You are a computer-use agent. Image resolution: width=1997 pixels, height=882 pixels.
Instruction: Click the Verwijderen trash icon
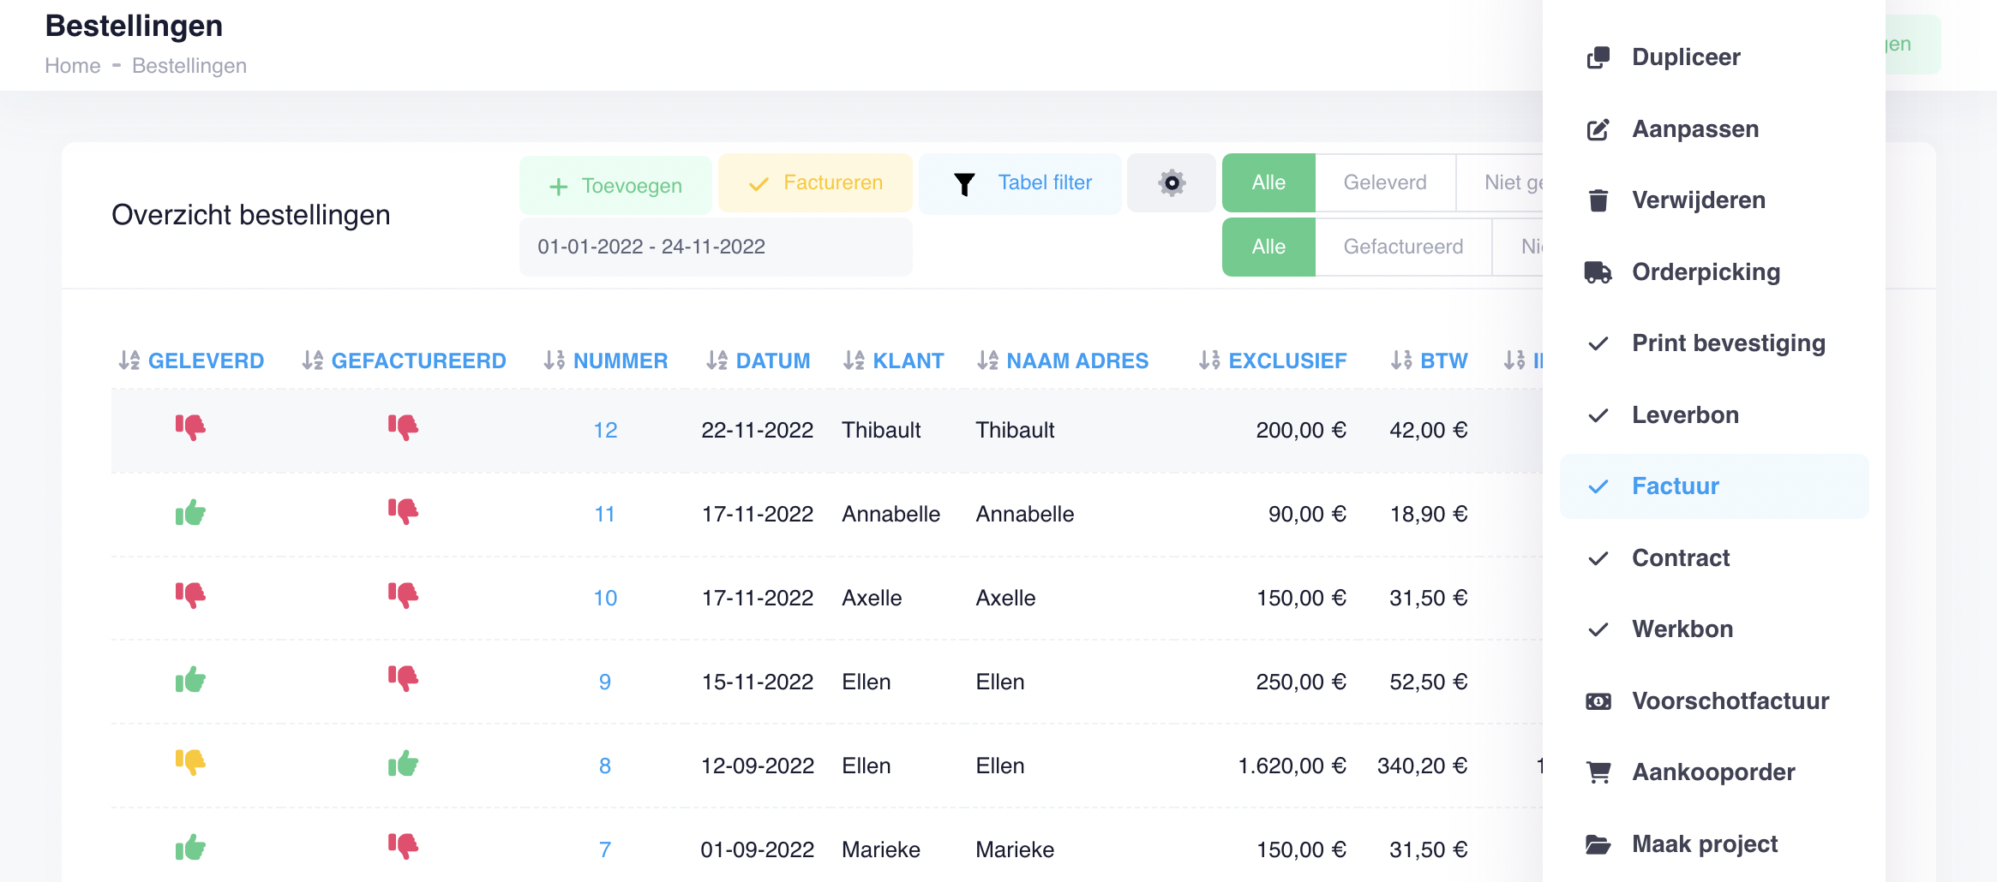[1598, 200]
